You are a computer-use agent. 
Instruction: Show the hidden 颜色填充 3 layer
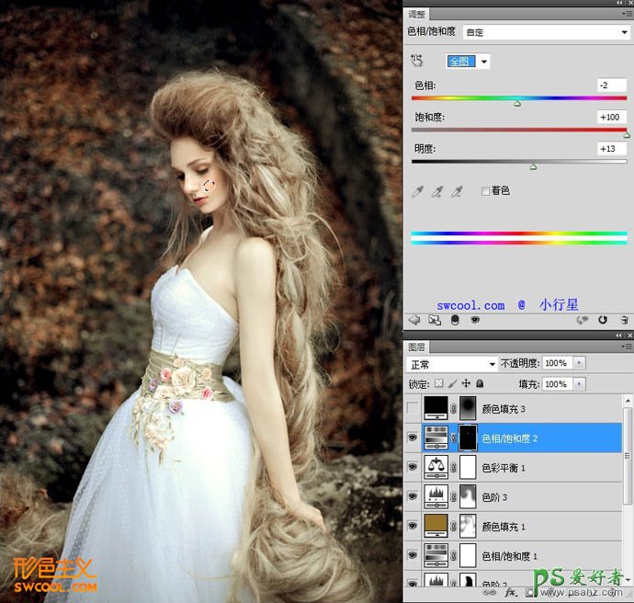pos(413,409)
